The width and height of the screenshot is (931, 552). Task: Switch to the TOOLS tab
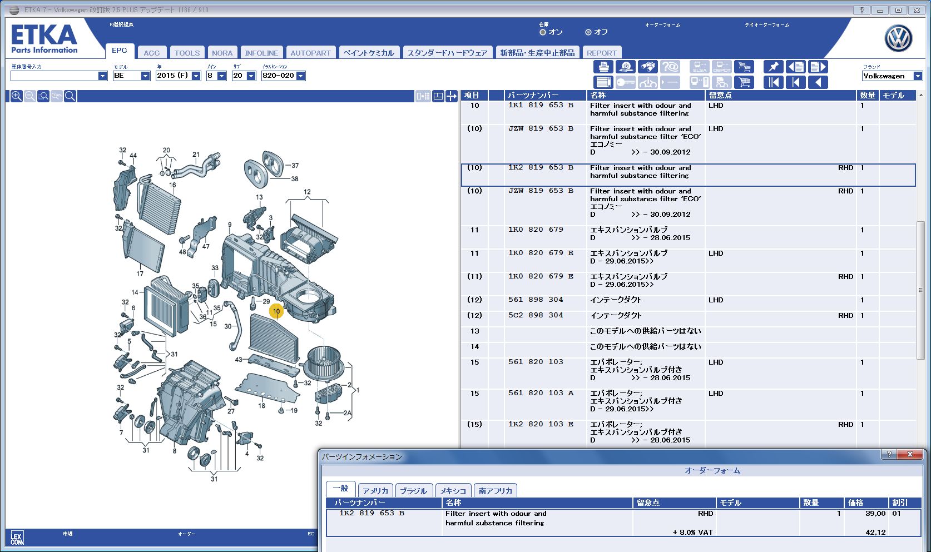pos(187,53)
